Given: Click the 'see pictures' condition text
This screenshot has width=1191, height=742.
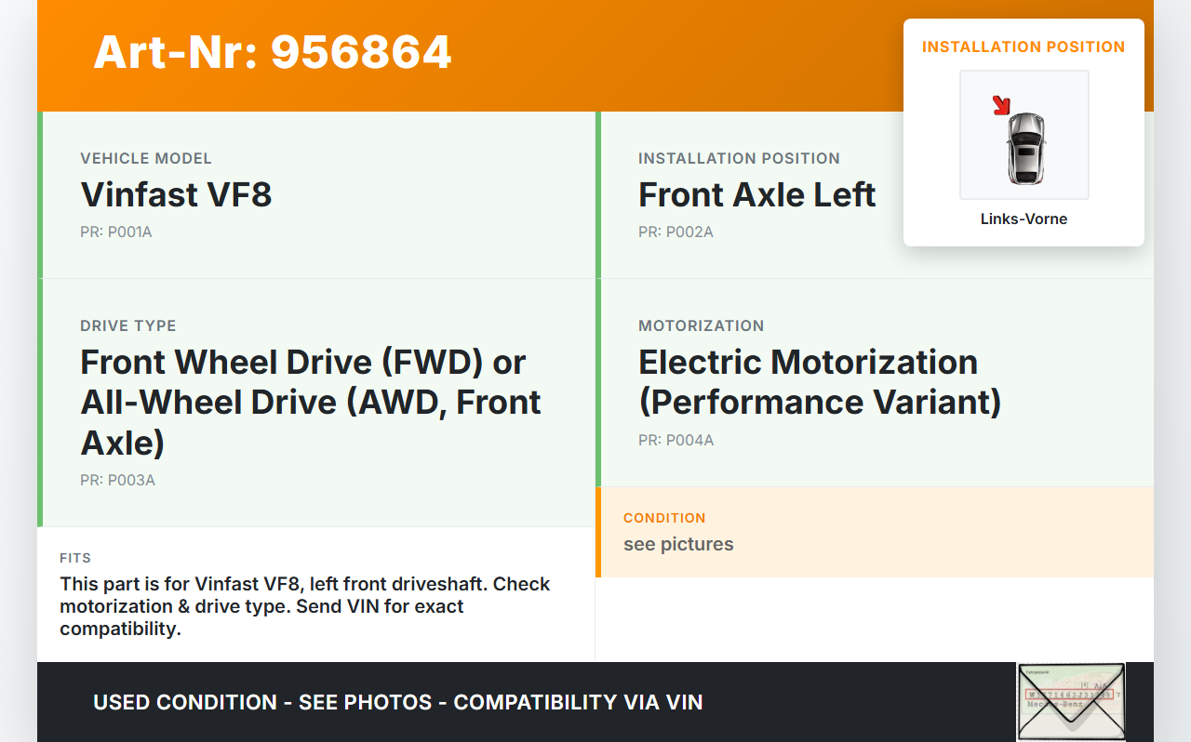Looking at the screenshot, I should [678, 544].
